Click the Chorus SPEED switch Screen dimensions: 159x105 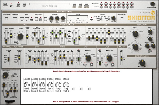click(x=99, y=19)
